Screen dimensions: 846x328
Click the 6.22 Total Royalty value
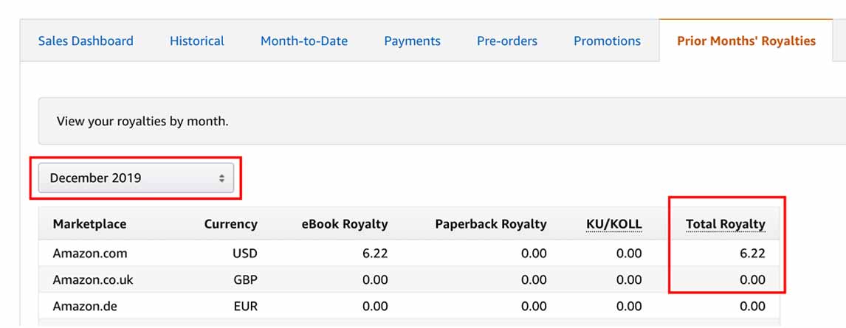click(753, 253)
